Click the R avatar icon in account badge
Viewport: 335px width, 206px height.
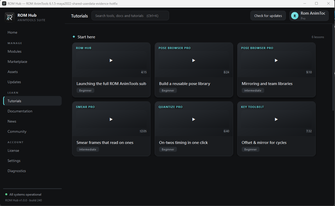click(x=295, y=16)
